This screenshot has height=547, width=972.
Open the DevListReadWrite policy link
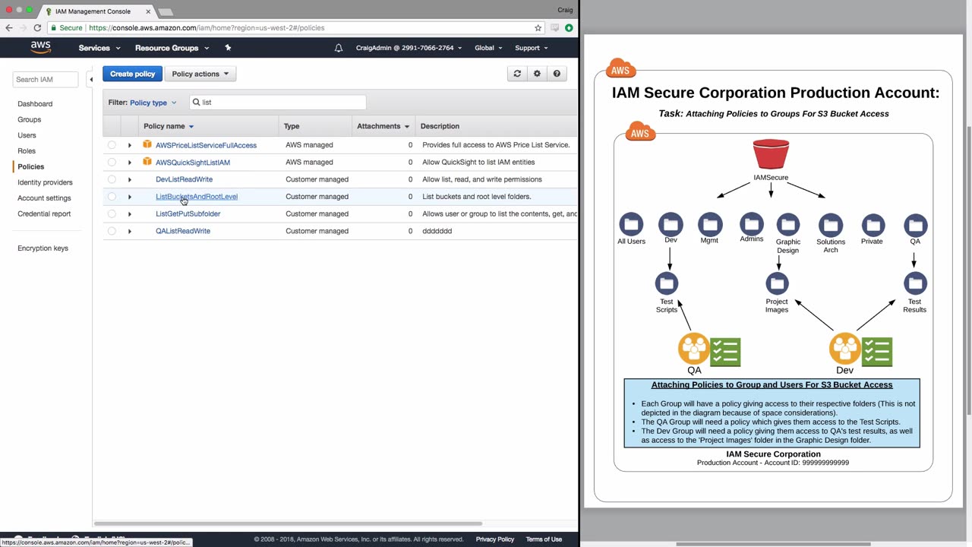184,179
